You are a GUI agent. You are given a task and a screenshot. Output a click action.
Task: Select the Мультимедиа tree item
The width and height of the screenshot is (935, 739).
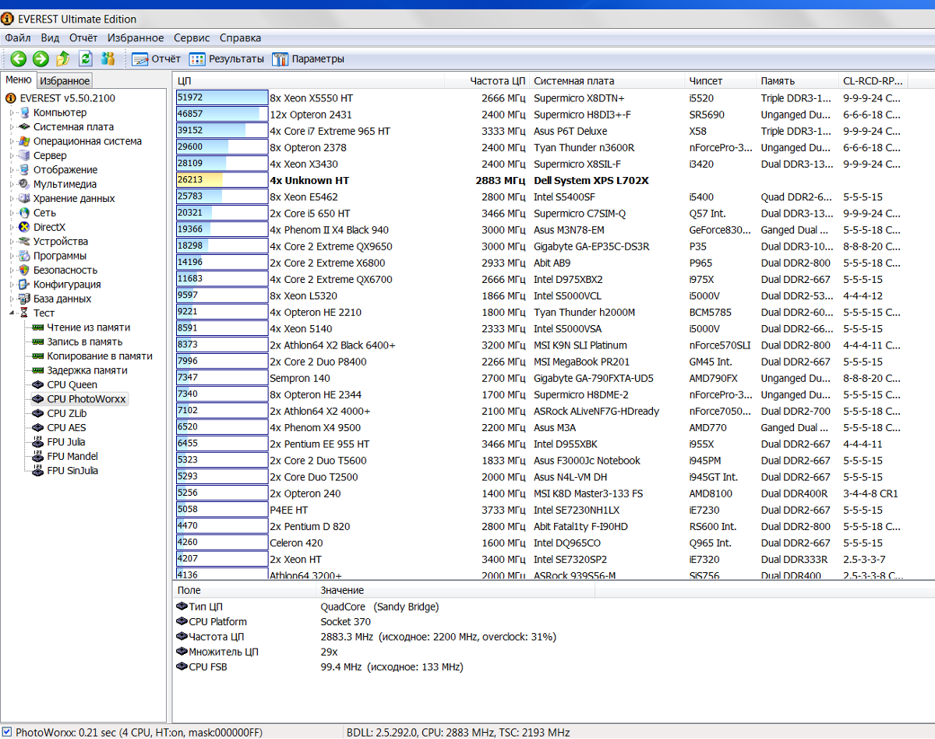pos(65,184)
